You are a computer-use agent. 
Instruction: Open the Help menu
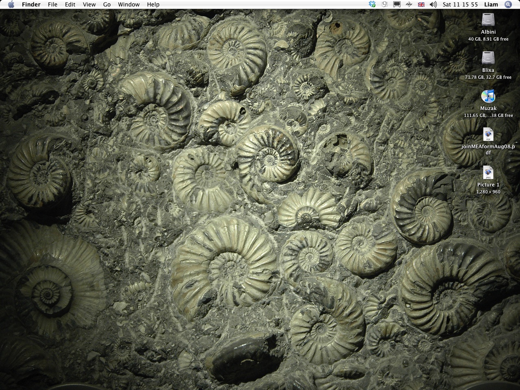click(x=153, y=4)
